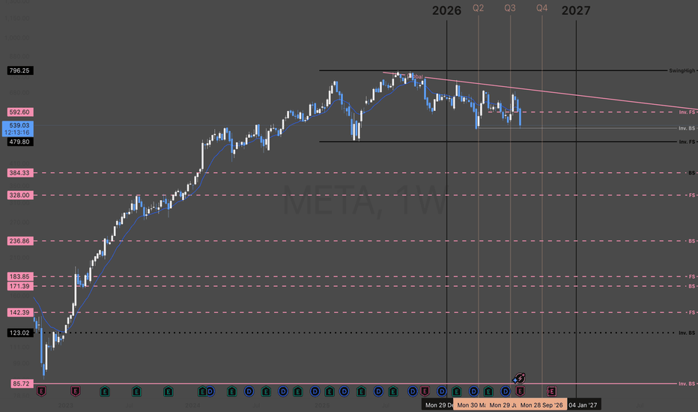Select the FS label on the 142.39 line
The image size is (698, 412).
click(692, 312)
